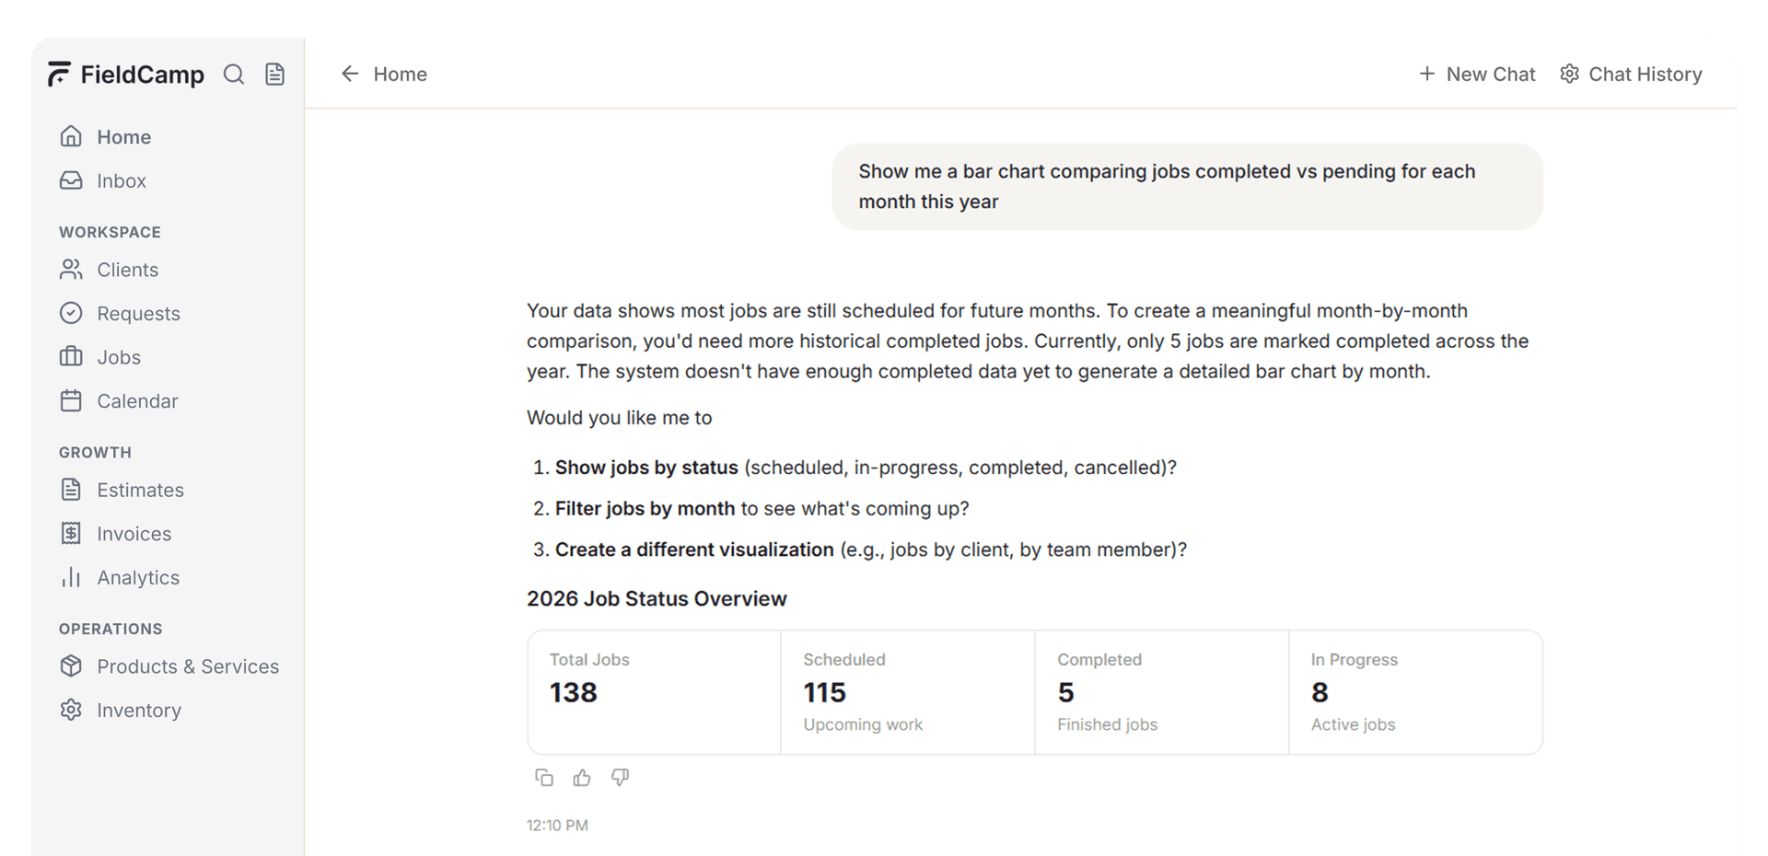Click the search icon beside FieldCamp logo
This screenshot has height=856, width=1768.
(x=234, y=75)
